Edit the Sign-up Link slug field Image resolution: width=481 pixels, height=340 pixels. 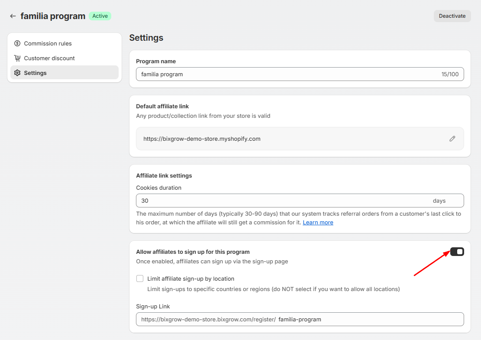point(368,319)
